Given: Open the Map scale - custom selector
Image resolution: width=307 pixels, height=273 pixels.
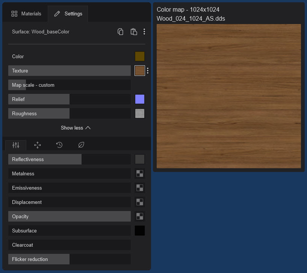Looking at the screenshot, I should pos(69,85).
